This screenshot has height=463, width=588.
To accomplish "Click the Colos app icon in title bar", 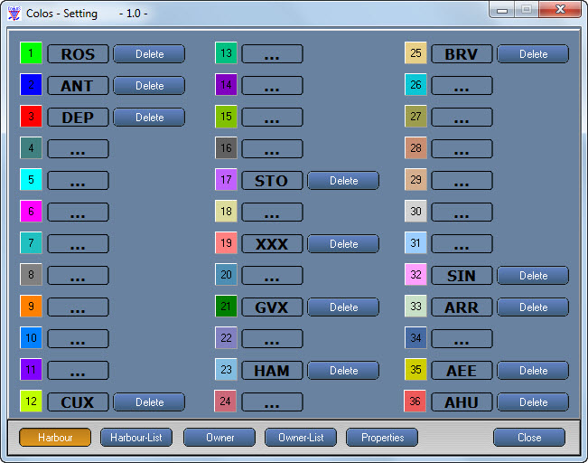I will pyautogui.click(x=14, y=14).
